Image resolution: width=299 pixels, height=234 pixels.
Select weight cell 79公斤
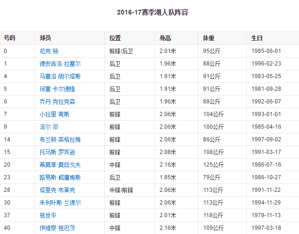(x=211, y=177)
